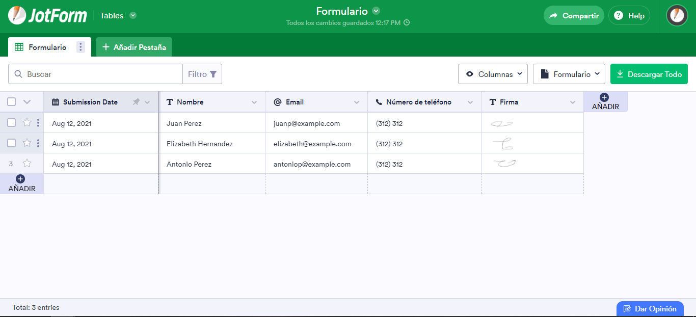
Task: Click the Compartir button
Action: (x=574, y=15)
